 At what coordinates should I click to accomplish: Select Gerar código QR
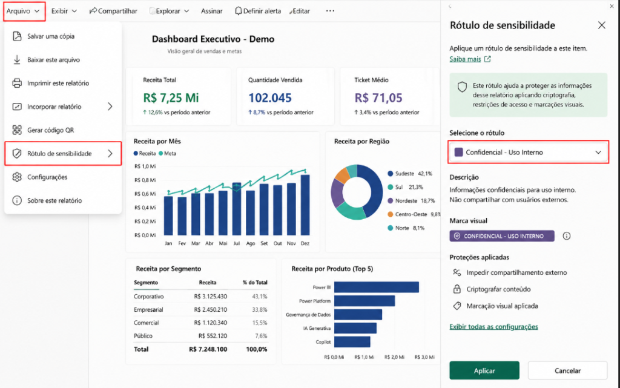click(63, 130)
